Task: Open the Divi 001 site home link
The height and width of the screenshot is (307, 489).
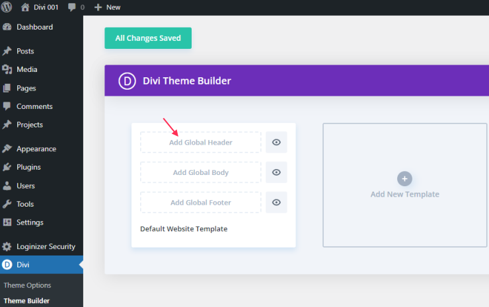Action: coord(40,7)
